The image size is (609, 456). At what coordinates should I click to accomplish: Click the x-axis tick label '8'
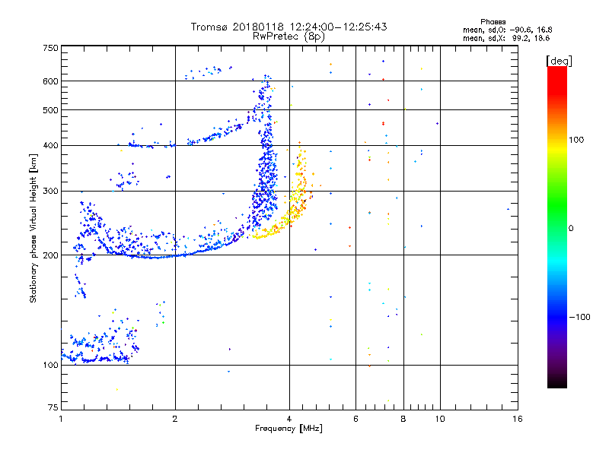coord(403,419)
